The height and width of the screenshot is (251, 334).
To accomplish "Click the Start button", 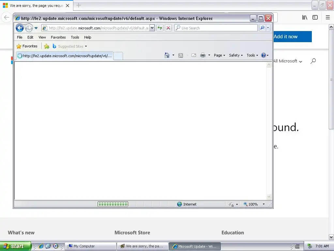I will tap(16, 246).
